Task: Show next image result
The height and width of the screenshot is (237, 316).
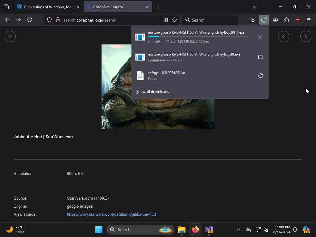Action: (306, 36)
